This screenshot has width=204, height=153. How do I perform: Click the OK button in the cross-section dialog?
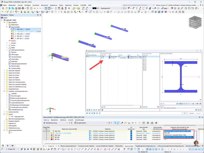coord(185,113)
